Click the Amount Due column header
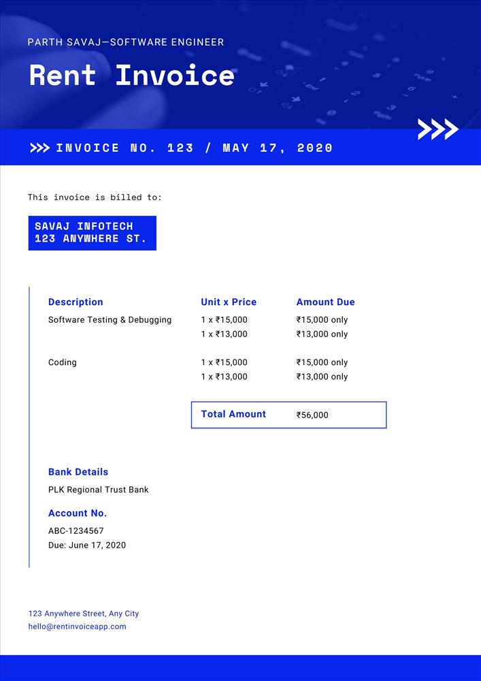Viewport: 481px width, 681px height. point(325,302)
